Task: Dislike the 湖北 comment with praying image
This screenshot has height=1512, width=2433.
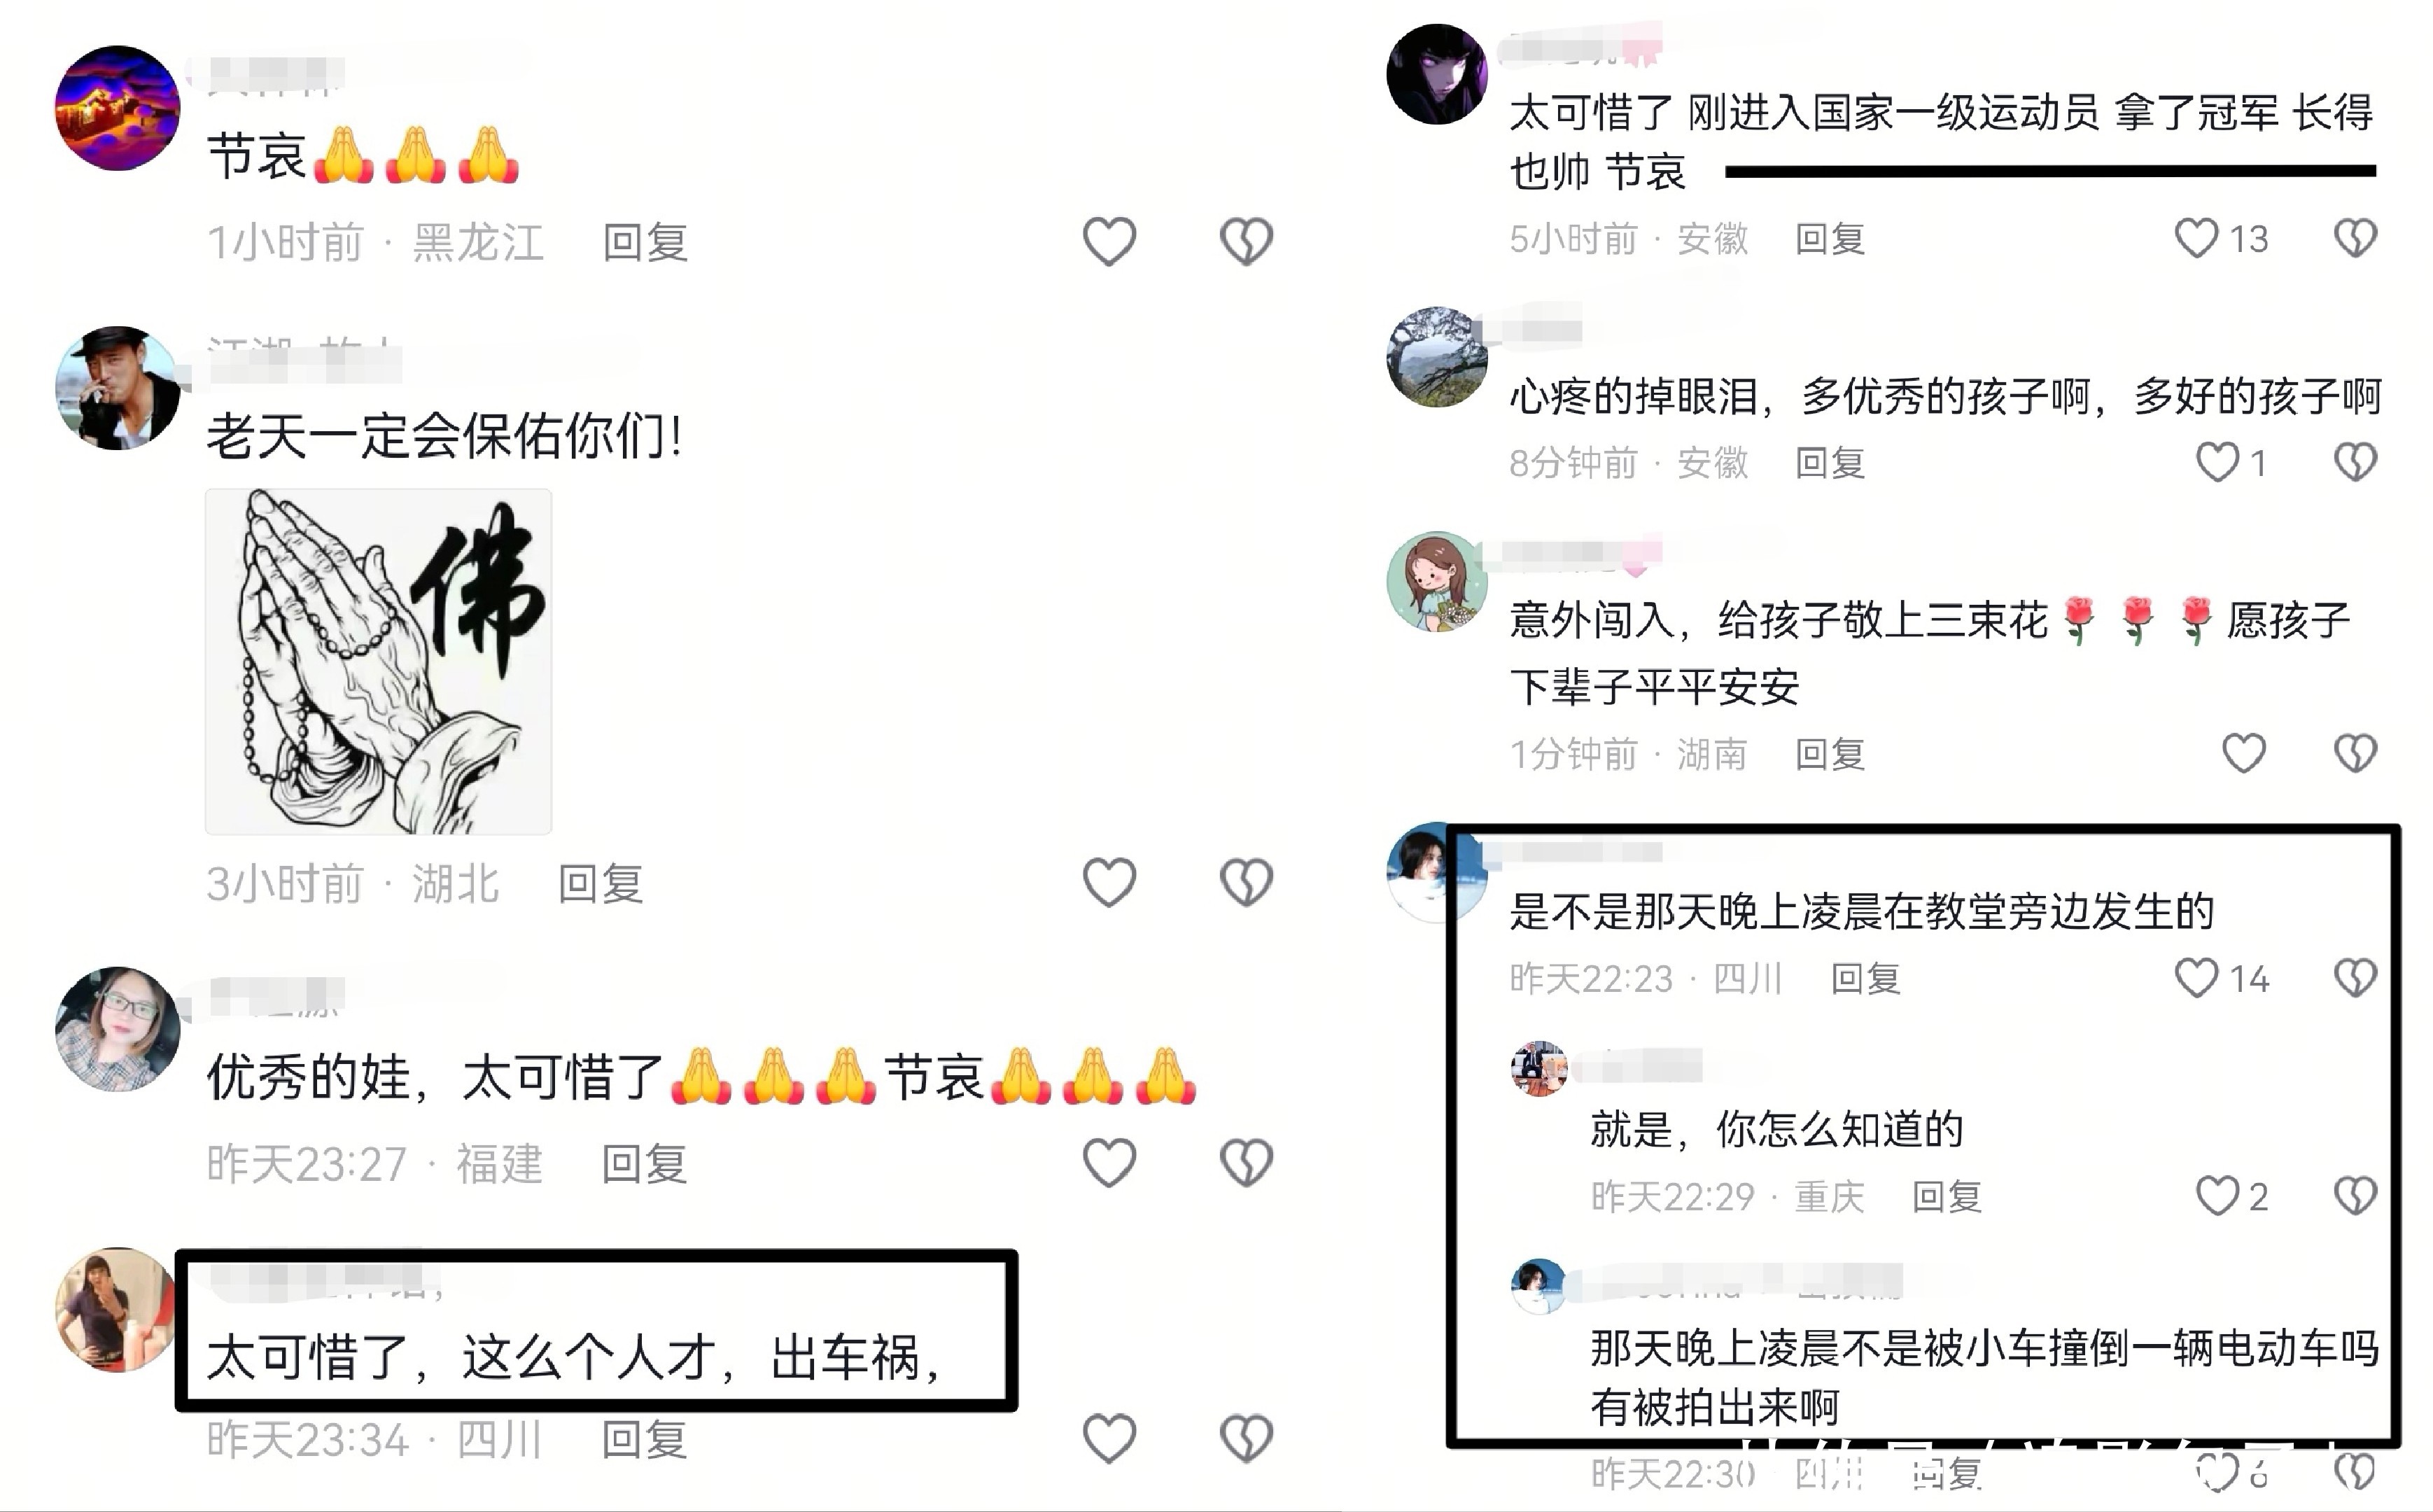Action: 1247,882
